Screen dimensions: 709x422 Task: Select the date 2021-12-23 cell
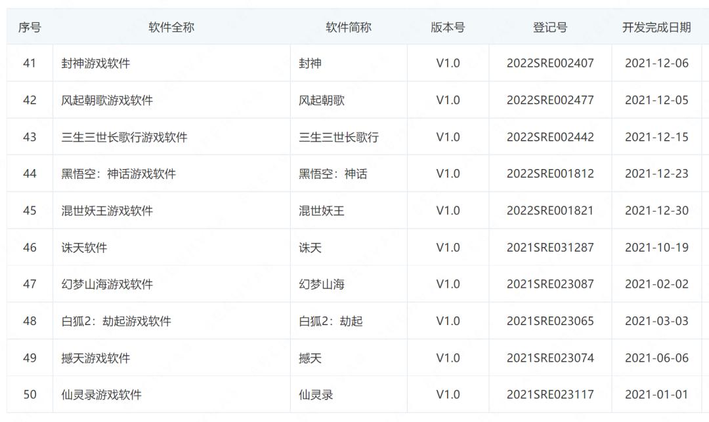click(656, 174)
